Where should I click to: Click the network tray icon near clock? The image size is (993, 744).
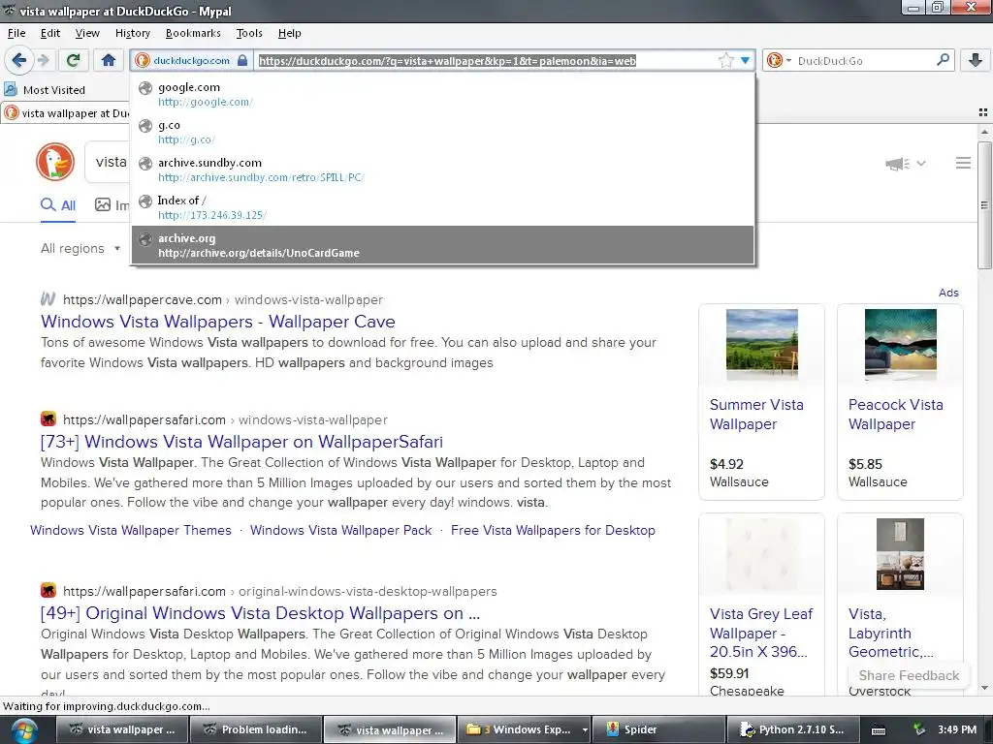coord(919,730)
